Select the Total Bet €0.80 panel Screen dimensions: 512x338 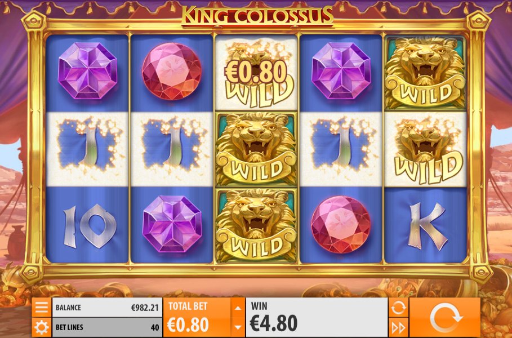click(x=197, y=317)
